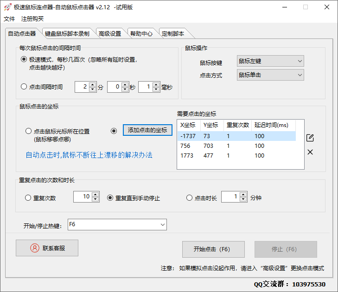The width and height of the screenshot is (338, 292).
Task: Click the rocket app icon in title bar
Action: [x=7, y=7]
